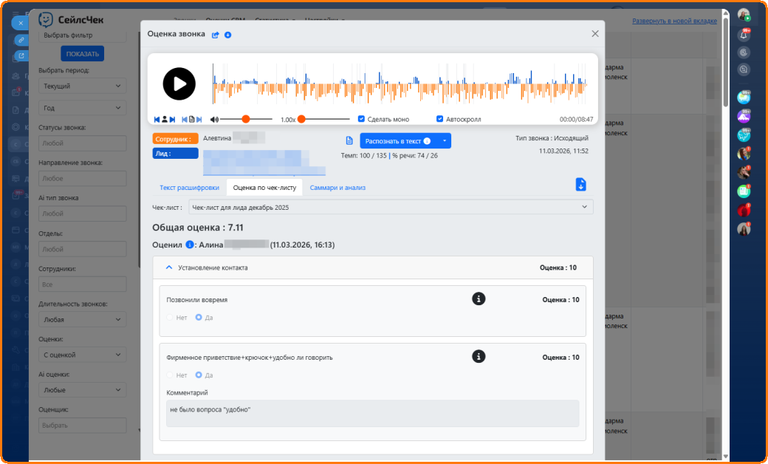Open the Саммари и анализ tab
Screen dimensions: 768x464
click(x=337, y=188)
